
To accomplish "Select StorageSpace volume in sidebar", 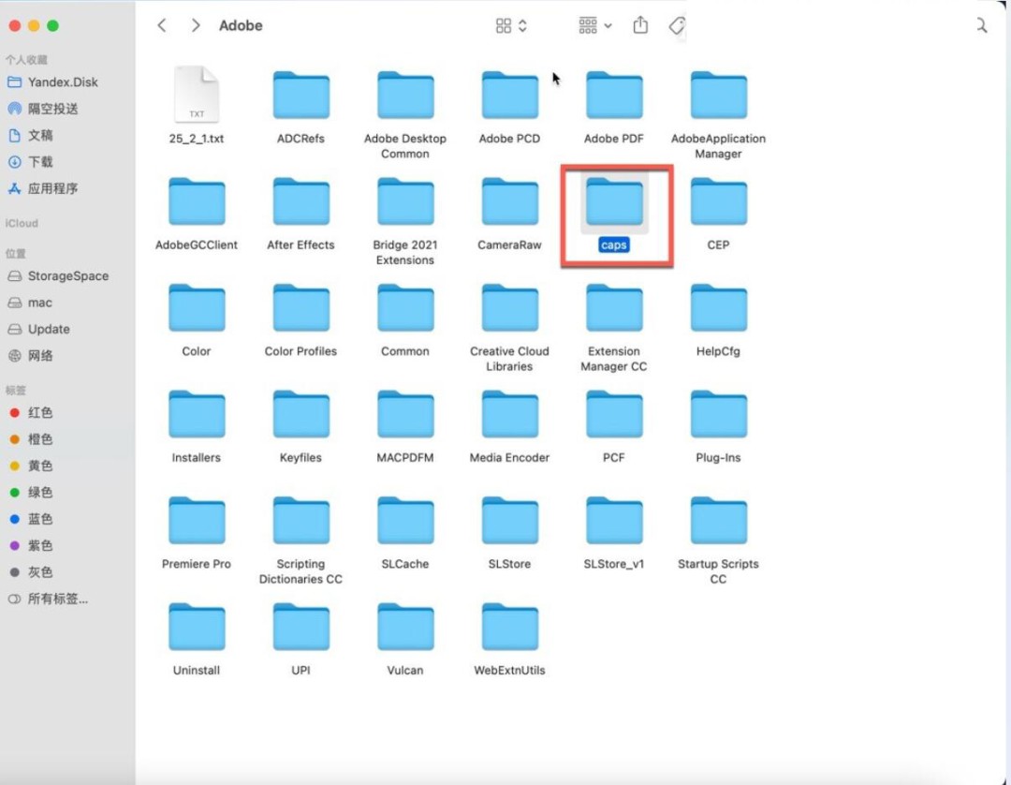I will 67,276.
